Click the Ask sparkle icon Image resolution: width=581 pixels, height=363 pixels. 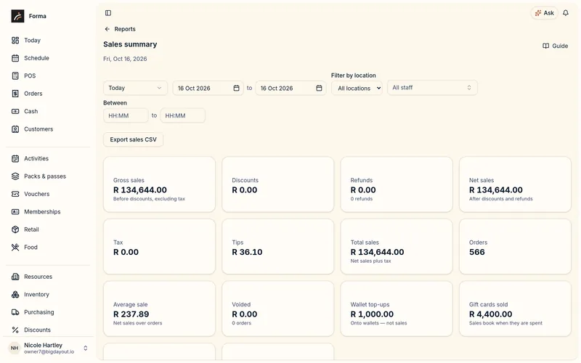538,13
